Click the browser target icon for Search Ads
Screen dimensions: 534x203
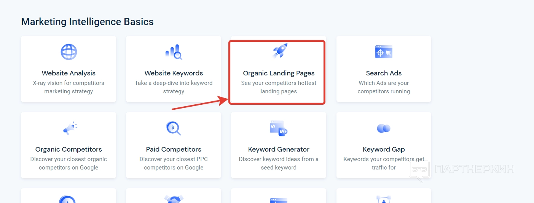[x=384, y=52]
